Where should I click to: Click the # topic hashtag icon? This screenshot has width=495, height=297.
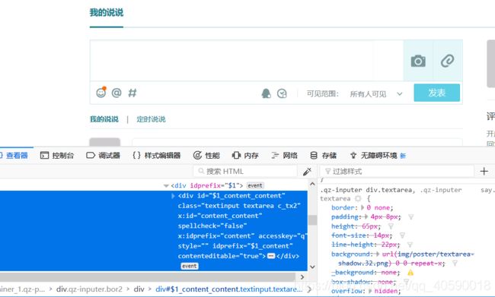133,93
